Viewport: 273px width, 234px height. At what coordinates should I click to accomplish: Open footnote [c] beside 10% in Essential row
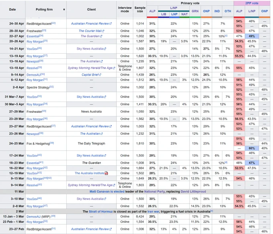[x=226, y=36]
